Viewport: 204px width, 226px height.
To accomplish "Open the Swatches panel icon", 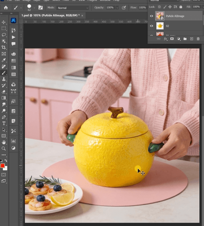I will [x=14, y=61].
